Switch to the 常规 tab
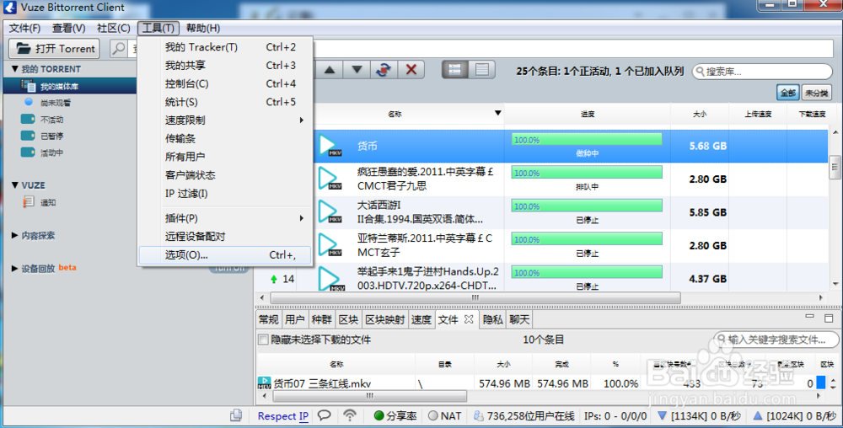 [268, 319]
